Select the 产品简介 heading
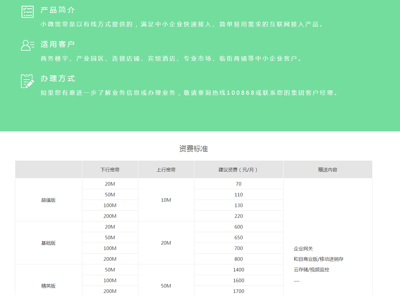Image resolution: width=400 pixels, height=295 pixels. 58,10
